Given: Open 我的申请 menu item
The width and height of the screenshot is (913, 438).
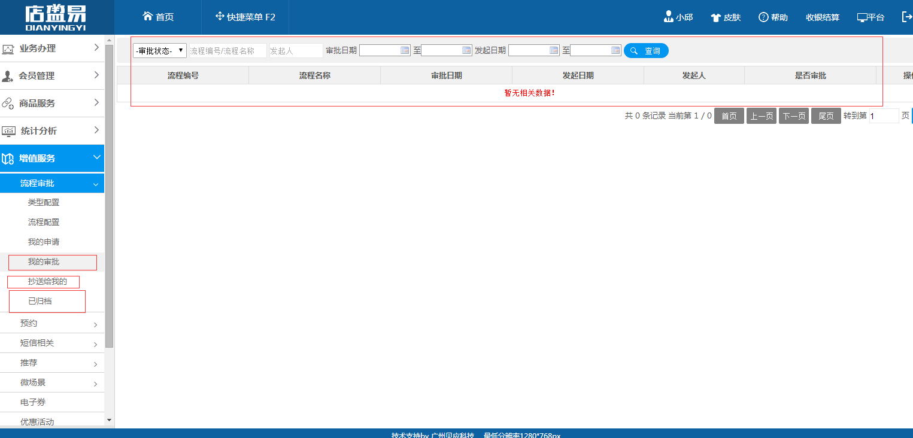Looking at the screenshot, I should [44, 242].
